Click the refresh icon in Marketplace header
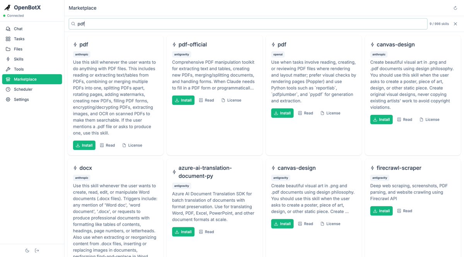Screen dimensions: 464x257 (455, 8)
